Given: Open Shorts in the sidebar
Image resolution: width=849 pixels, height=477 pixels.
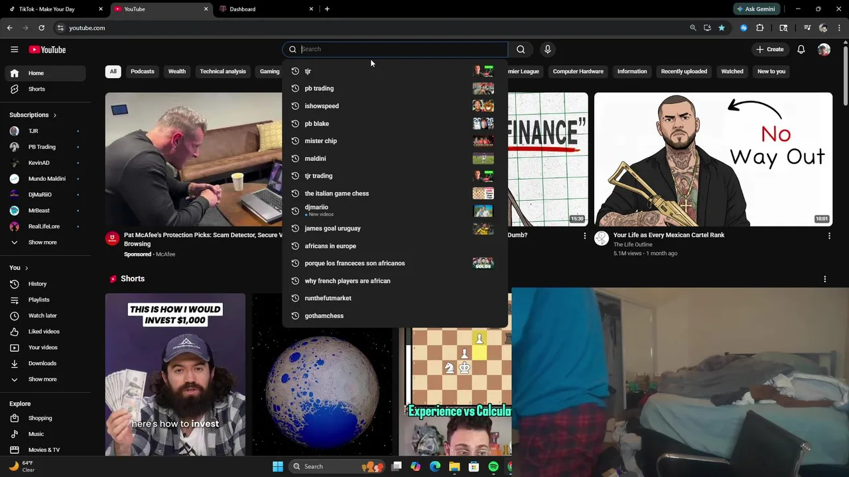Looking at the screenshot, I should [x=45, y=89].
